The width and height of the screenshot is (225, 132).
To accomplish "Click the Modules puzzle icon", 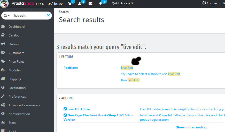I will click(3, 70).
